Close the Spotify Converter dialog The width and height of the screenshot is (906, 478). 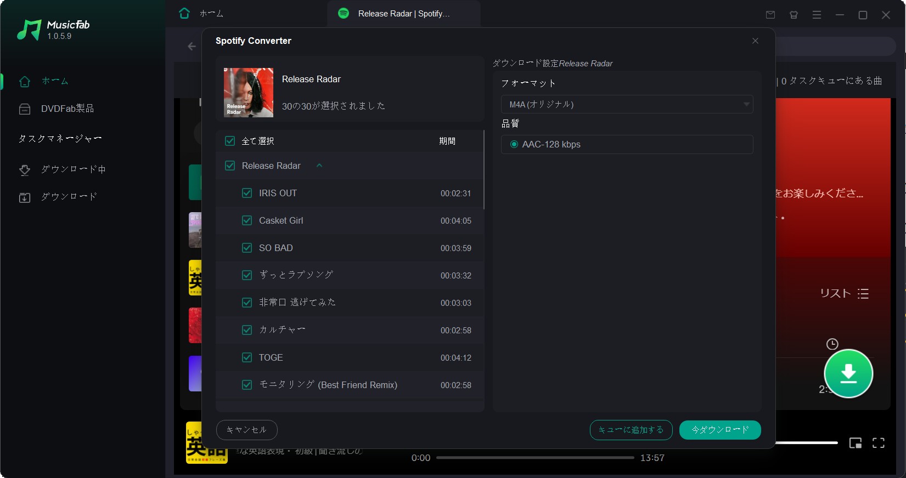pyautogui.click(x=755, y=41)
